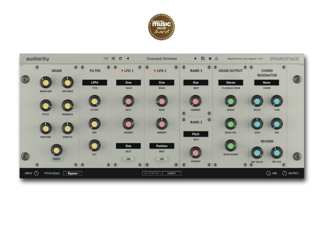The width and height of the screenshot is (323, 232).
Task: Click the STRETCH knob
Action: (68, 128)
